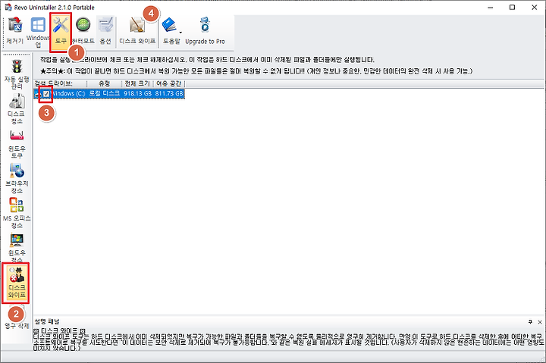The height and width of the screenshot is (363, 546).
Task: Open the Windows 앱 toolbar icon
Action: click(x=38, y=32)
